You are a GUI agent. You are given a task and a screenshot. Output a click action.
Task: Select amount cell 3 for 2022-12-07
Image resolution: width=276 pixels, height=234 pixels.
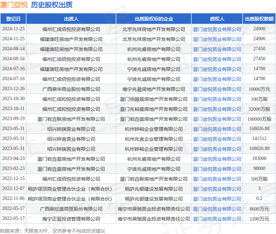[259, 188]
